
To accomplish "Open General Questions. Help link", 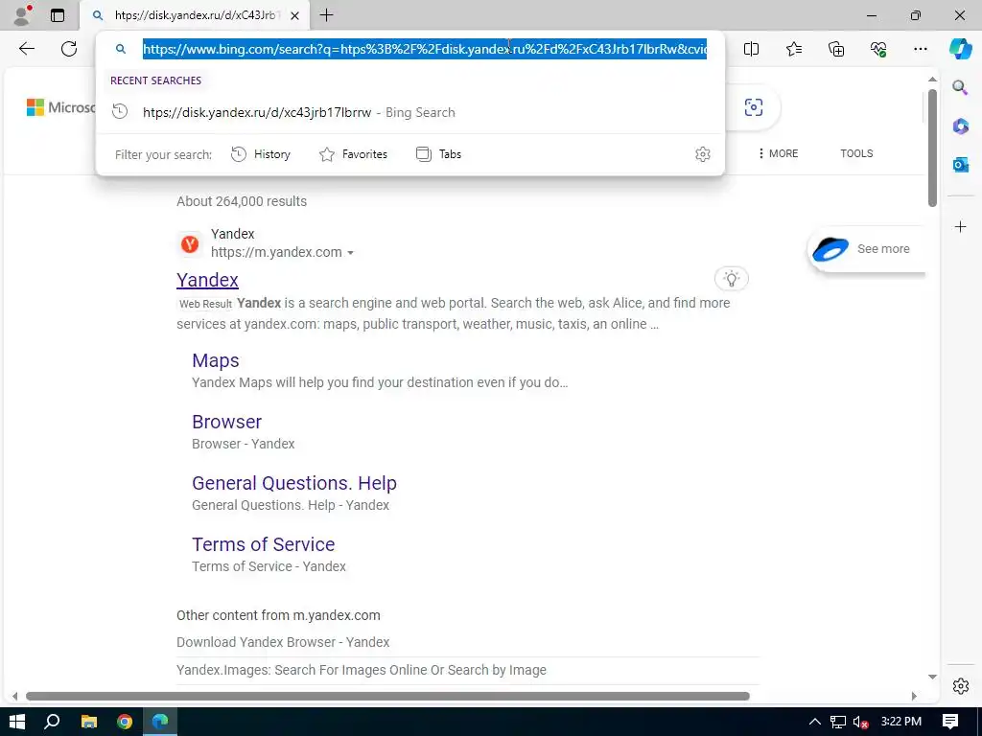I will tap(294, 483).
